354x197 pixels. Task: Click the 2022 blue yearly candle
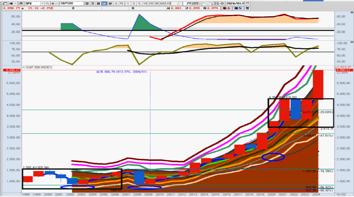296,109
